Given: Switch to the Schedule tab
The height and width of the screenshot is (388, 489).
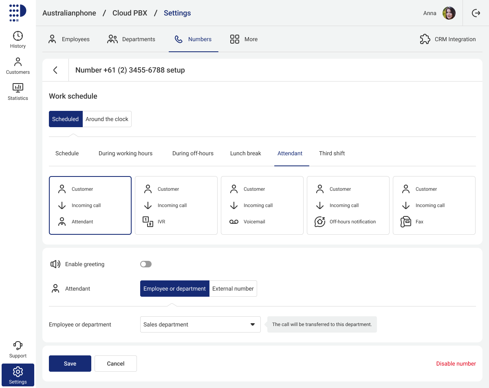Looking at the screenshot, I should click(x=67, y=153).
